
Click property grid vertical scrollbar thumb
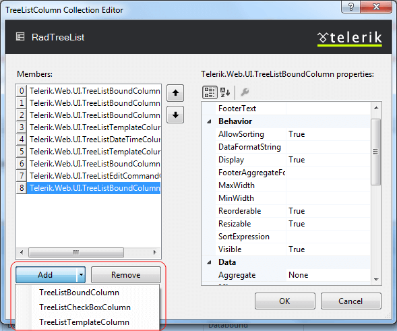coord(376,152)
